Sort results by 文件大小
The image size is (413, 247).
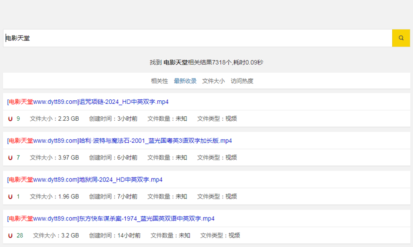(x=213, y=81)
